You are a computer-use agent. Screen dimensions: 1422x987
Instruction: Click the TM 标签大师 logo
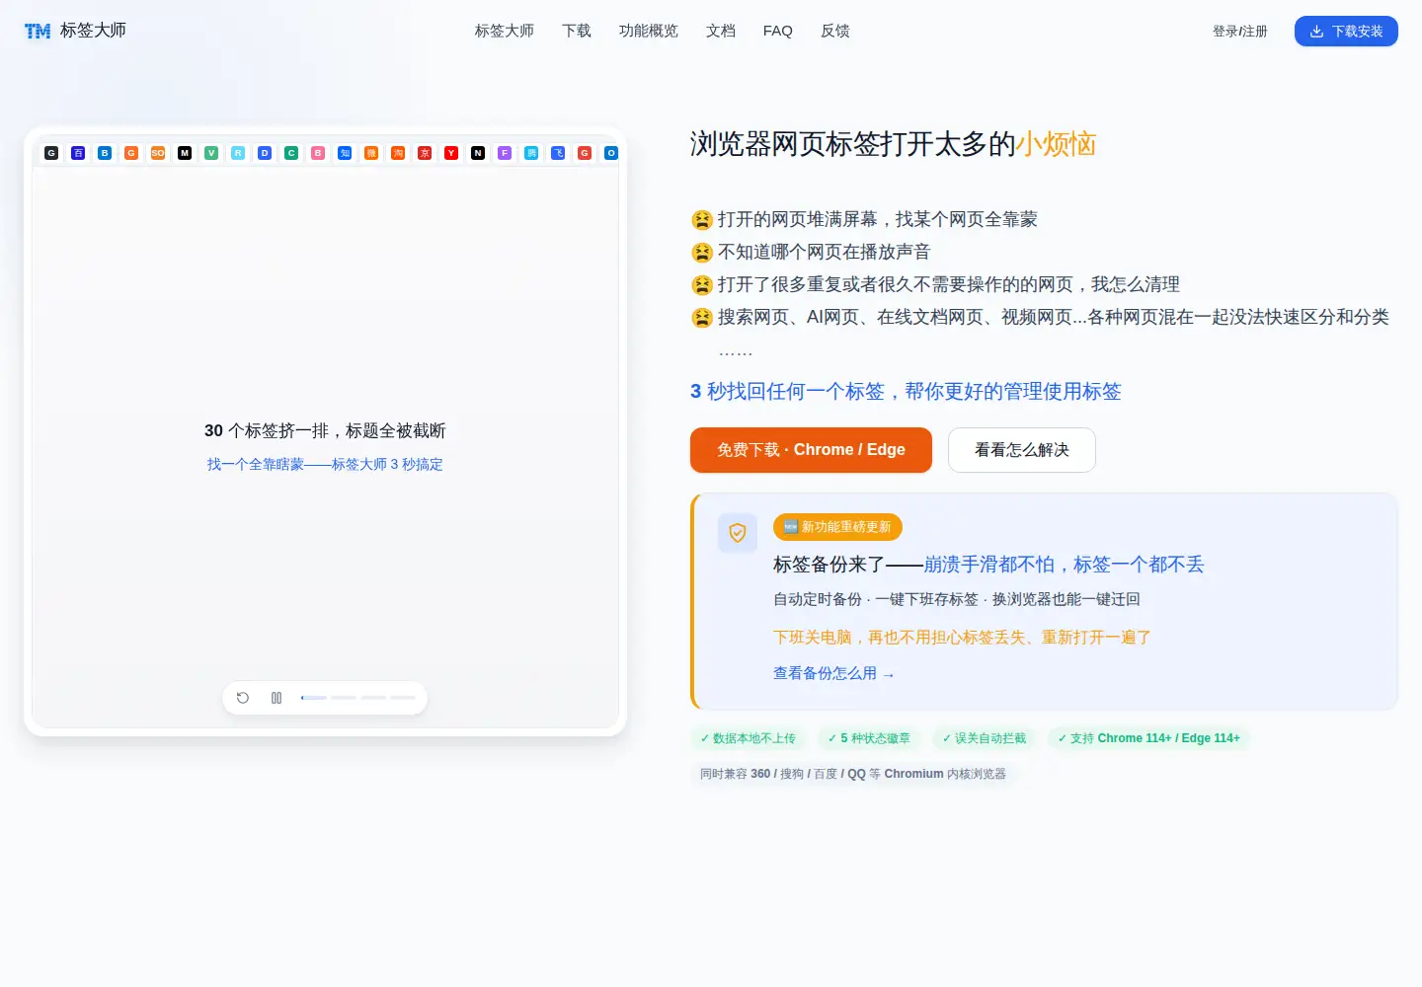pos(75,31)
